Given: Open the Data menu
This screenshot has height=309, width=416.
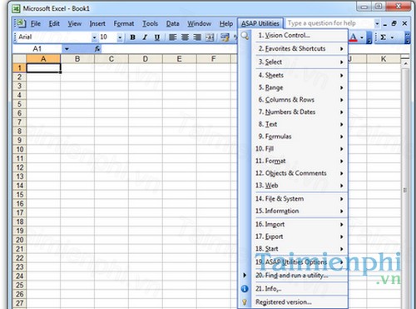Looking at the screenshot, I should (x=172, y=23).
